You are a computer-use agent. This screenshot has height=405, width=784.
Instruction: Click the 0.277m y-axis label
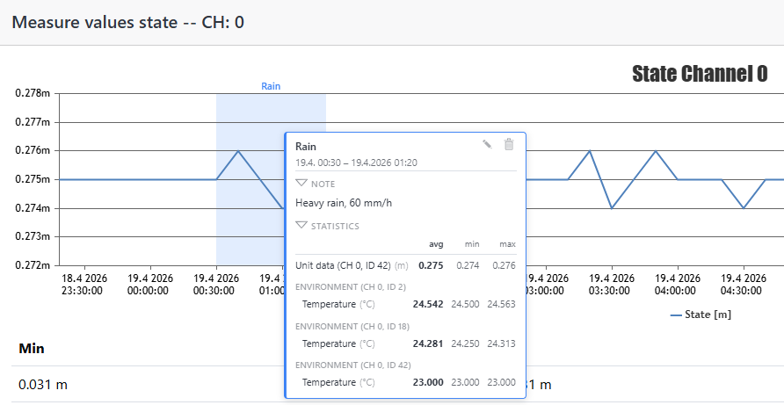coord(33,122)
